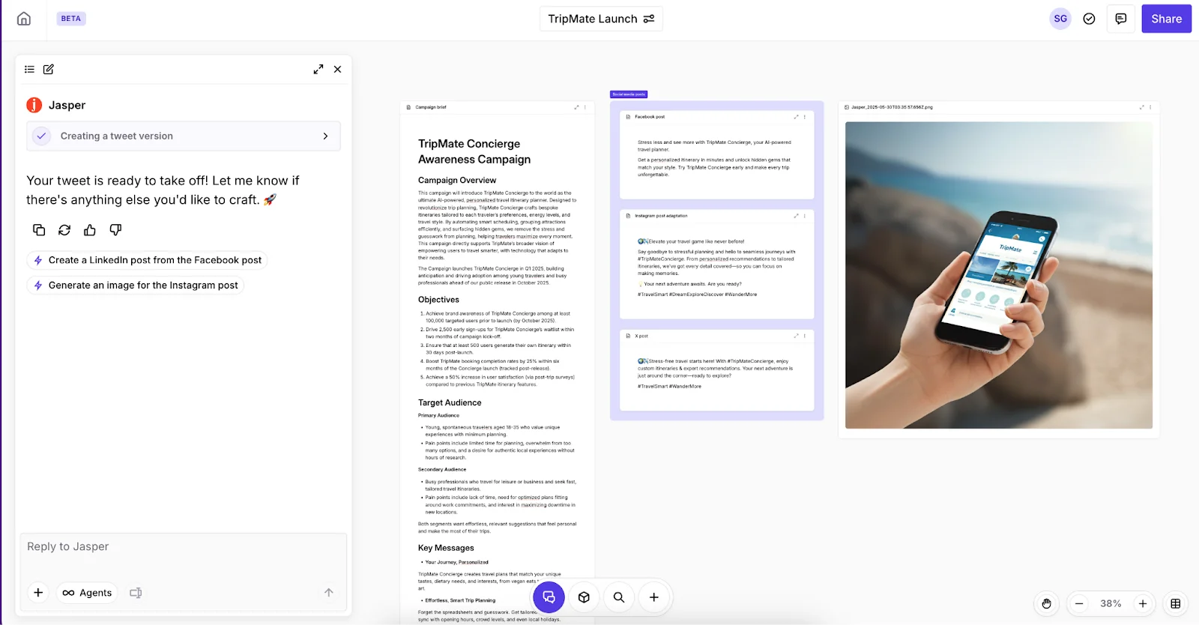Give thumbs up to the response
The height and width of the screenshot is (625, 1199).
pyautogui.click(x=90, y=230)
